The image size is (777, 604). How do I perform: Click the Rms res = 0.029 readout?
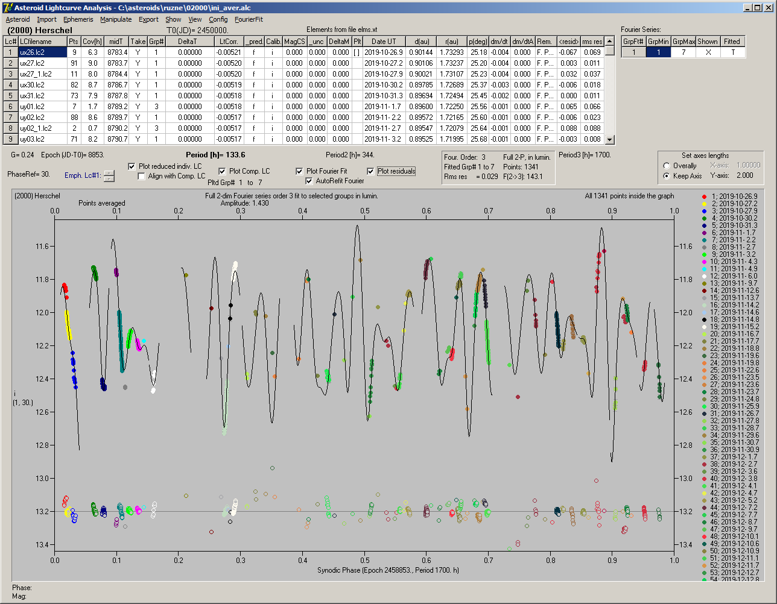(471, 177)
